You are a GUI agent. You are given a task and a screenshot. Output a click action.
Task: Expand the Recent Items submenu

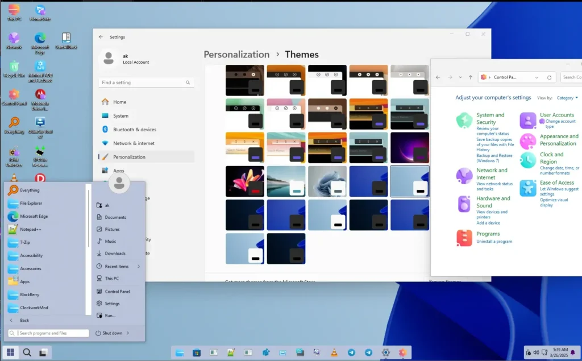[118, 266]
